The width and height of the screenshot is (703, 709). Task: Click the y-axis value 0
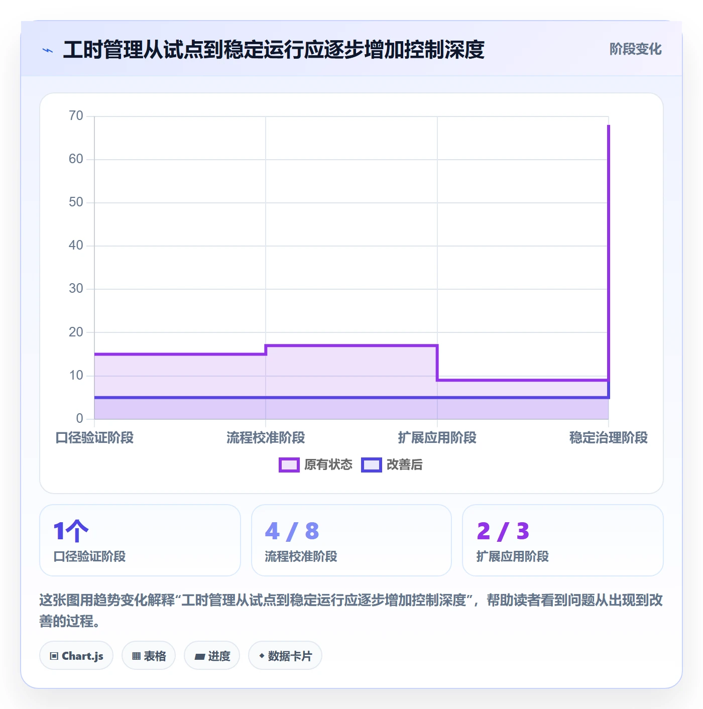tap(79, 419)
